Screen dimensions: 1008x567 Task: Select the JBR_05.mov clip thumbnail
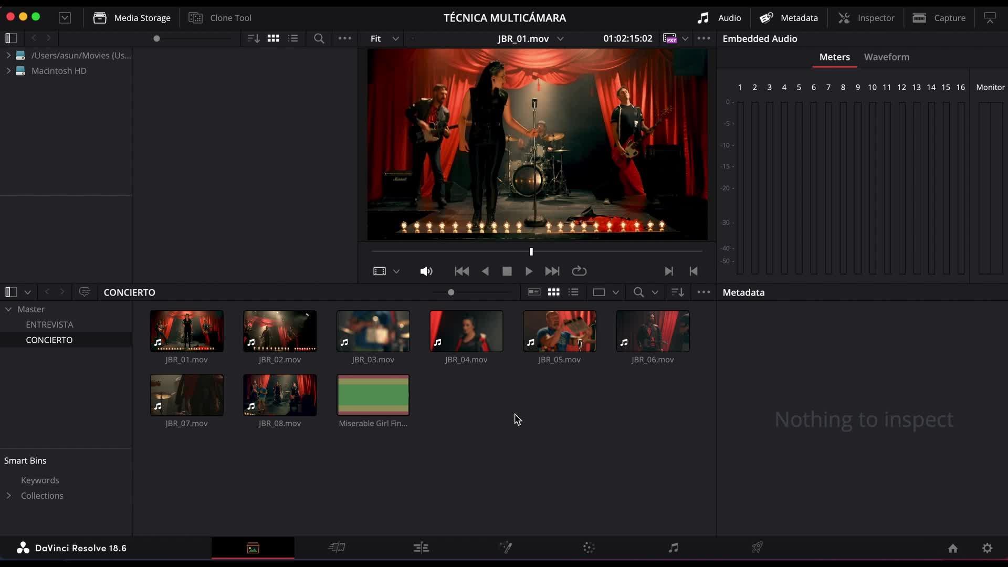coord(559,331)
